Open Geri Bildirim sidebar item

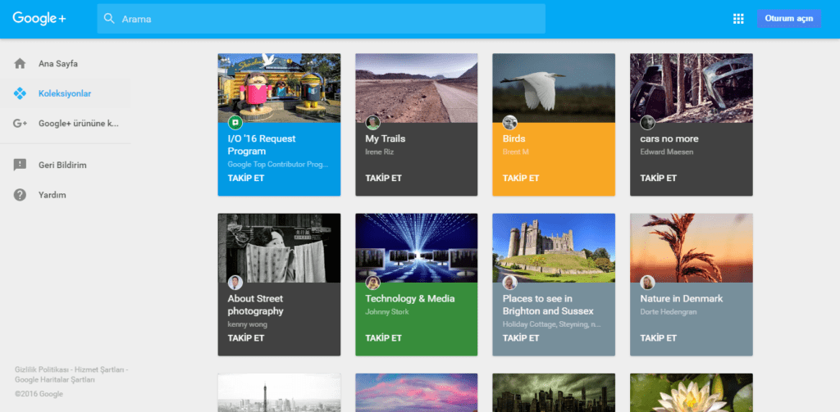tap(66, 165)
